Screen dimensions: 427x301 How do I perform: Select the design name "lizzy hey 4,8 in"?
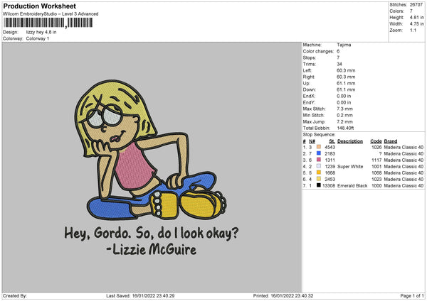coord(41,32)
